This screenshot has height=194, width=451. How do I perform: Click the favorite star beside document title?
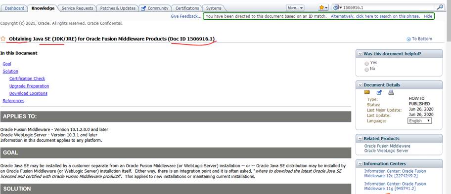click(x=3, y=39)
